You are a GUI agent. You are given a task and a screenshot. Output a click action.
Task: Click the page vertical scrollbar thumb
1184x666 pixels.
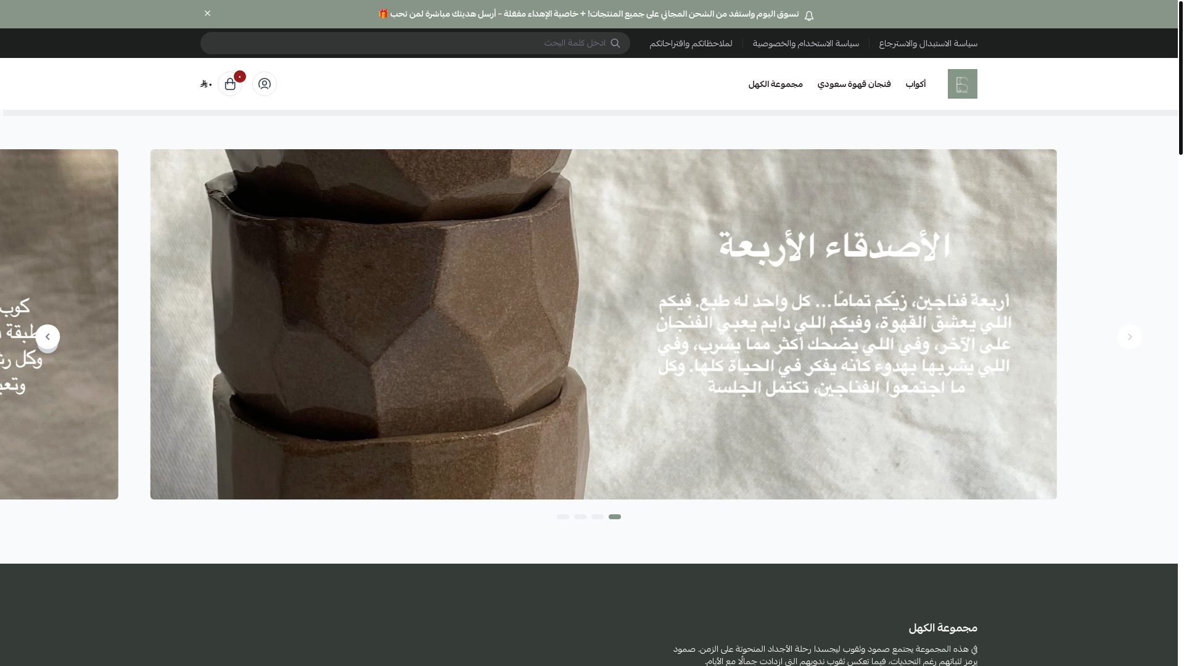pyautogui.click(x=1181, y=77)
